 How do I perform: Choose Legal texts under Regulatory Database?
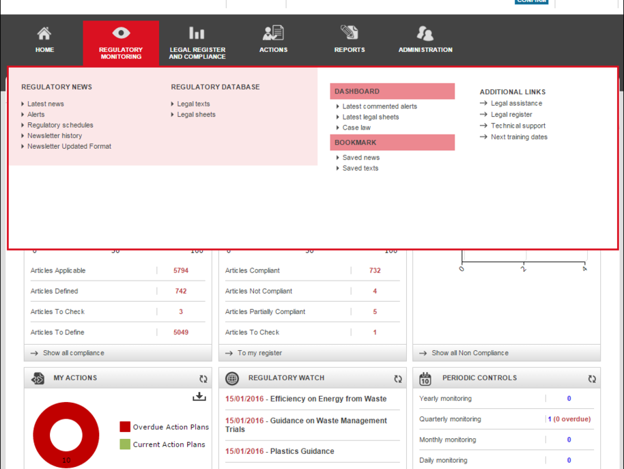[x=193, y=104]
